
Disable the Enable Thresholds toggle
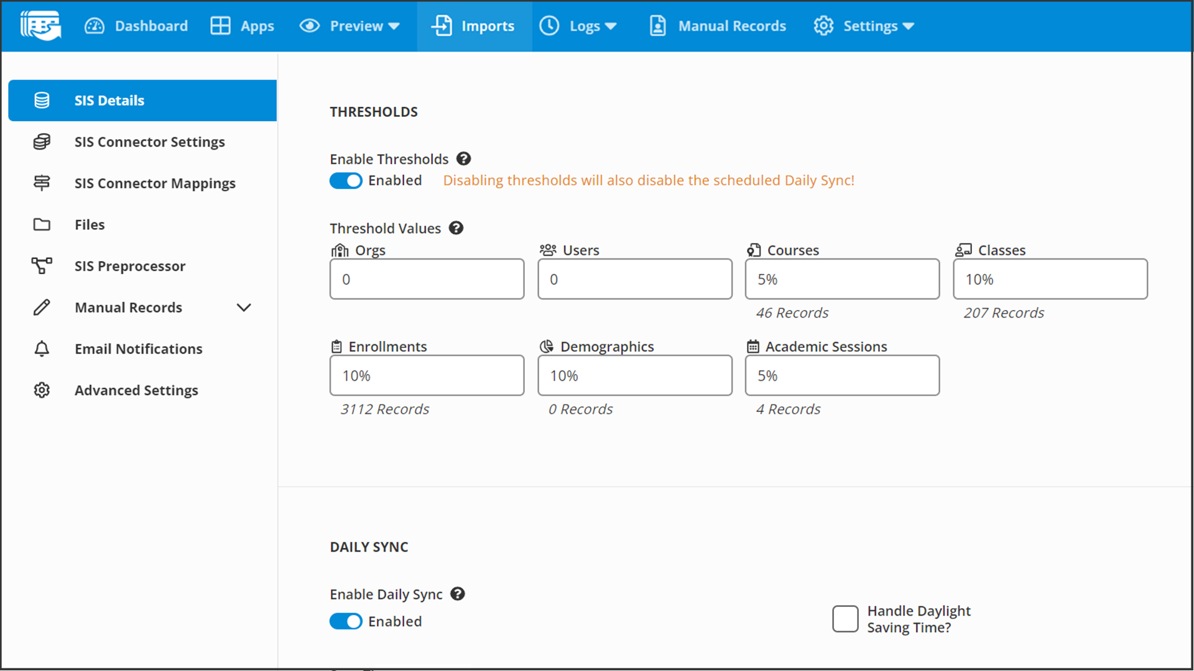pos(346,181)
